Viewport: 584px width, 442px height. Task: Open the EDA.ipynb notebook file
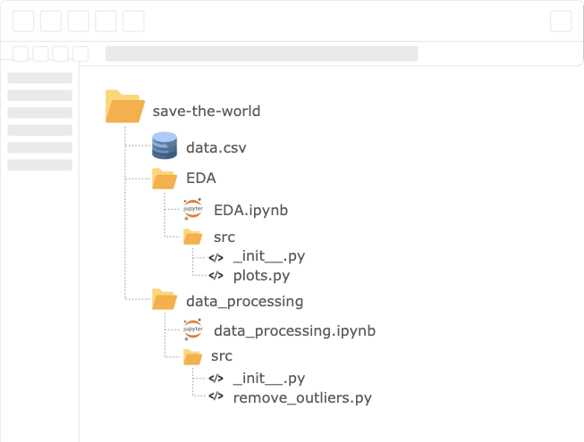[250, 211]
